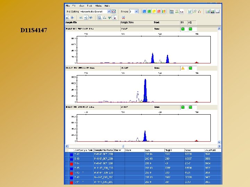This screenshot has height=187, width=250.
Task: Click the selected red peak icon before the separator
Action: (115, 18)
